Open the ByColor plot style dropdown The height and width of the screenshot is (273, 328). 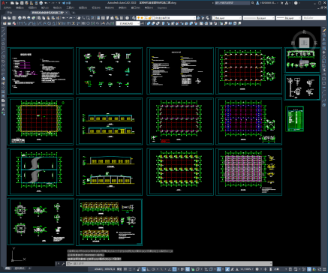314,18
